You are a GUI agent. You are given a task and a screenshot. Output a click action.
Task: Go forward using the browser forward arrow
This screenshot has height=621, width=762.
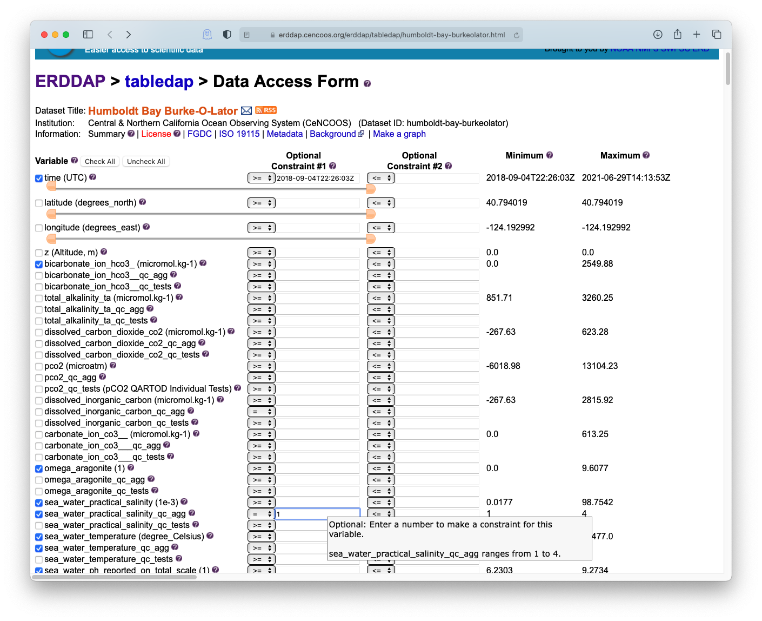point(128,35)
